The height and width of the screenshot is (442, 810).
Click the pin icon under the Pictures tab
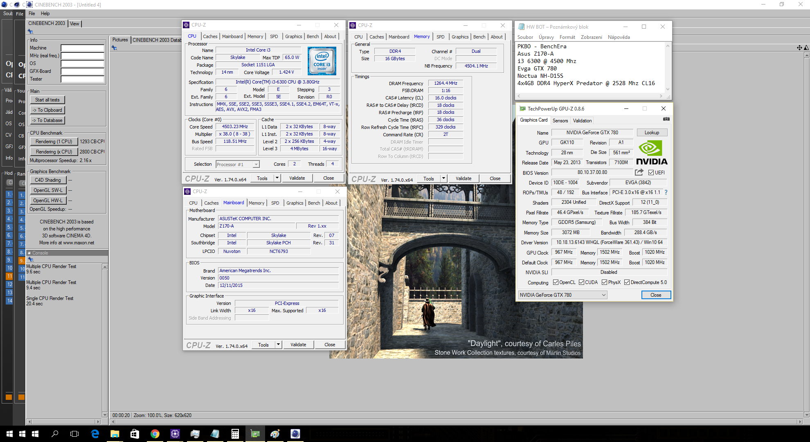coord(114,48)
